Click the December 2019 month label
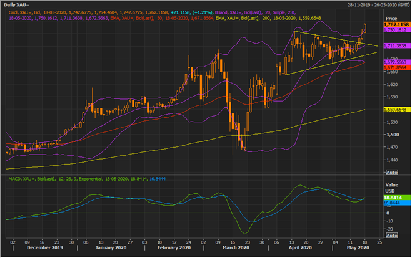Image resolution: width=412 pixels, height=258 pixels. pyautogui.click(x=45, y=248)
